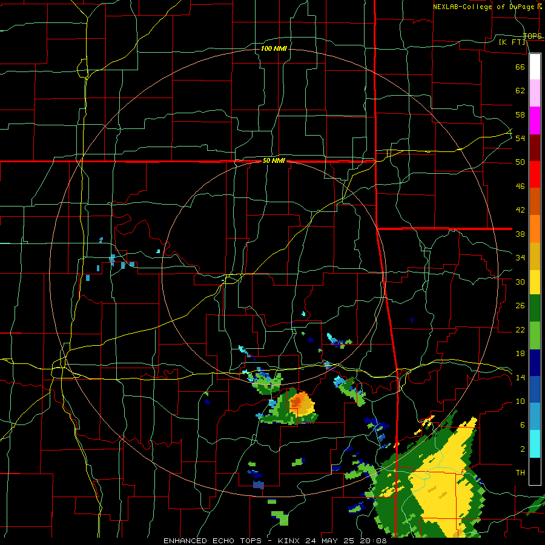Click the "26" legend value
Viewport: 545px width, 545px height.
tap(520, 306)
